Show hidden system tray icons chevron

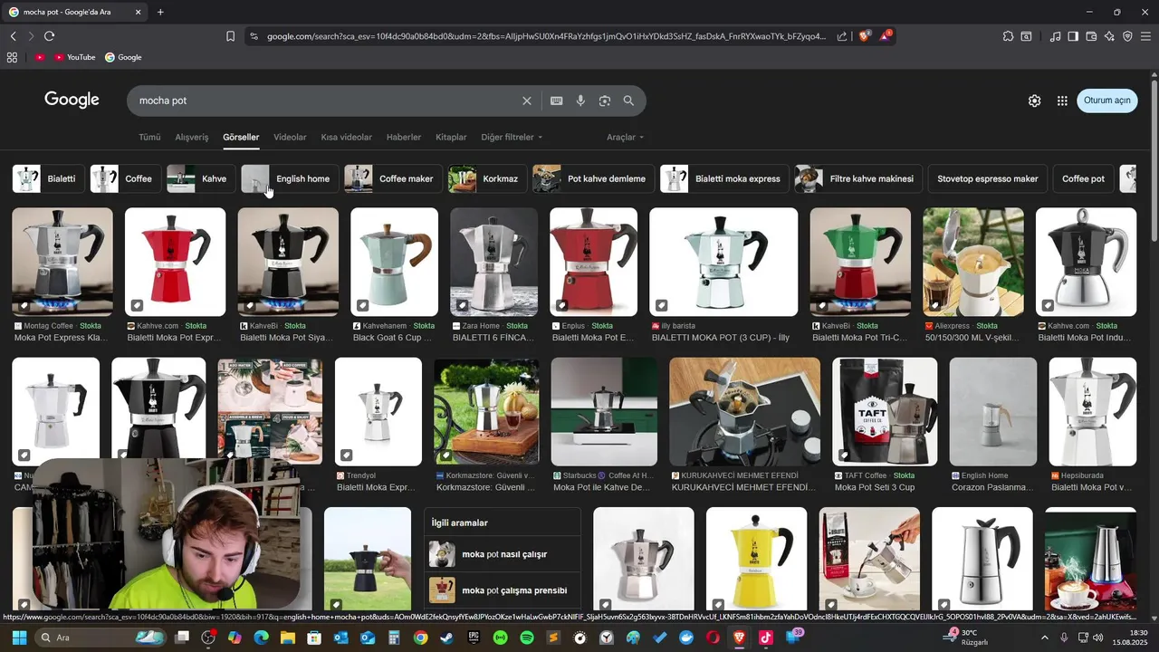1044,638
